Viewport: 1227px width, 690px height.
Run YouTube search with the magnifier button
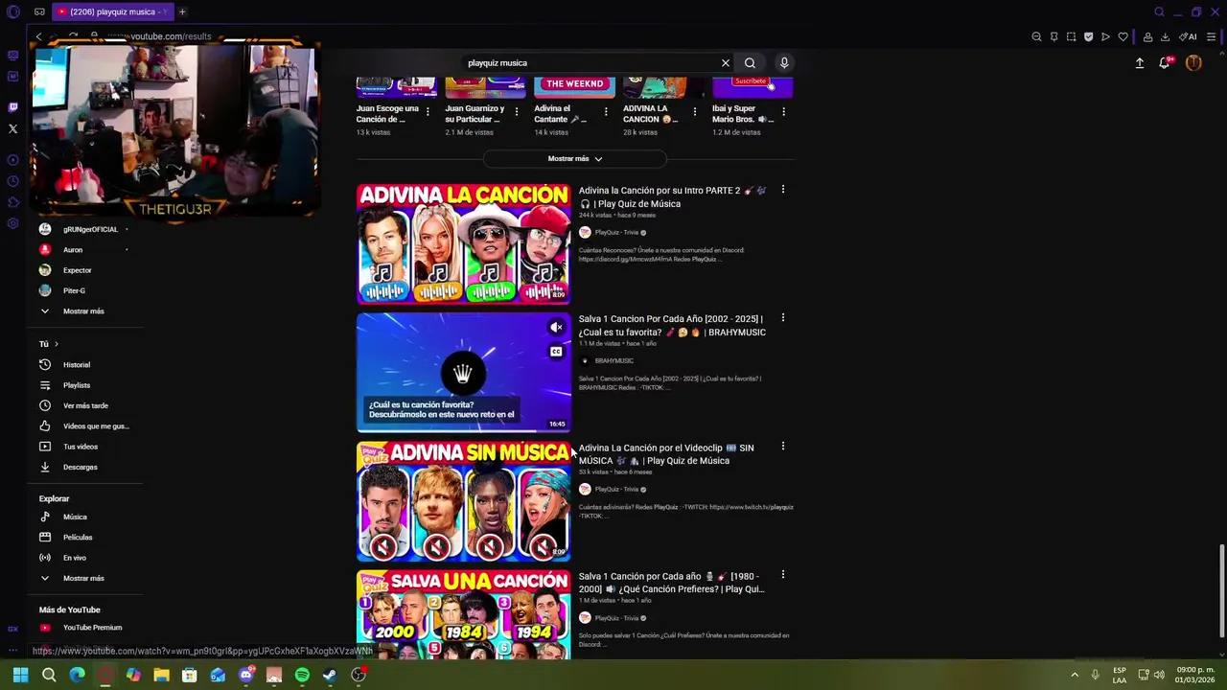click(750, 63)
